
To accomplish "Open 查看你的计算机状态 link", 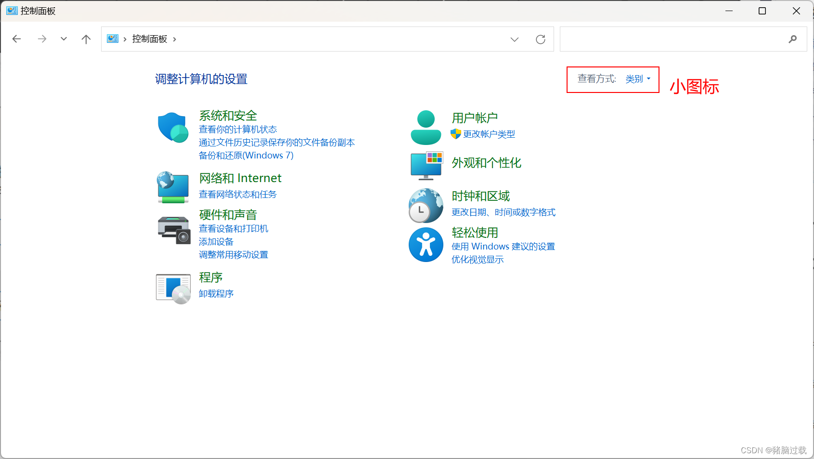I will (238, 130).
